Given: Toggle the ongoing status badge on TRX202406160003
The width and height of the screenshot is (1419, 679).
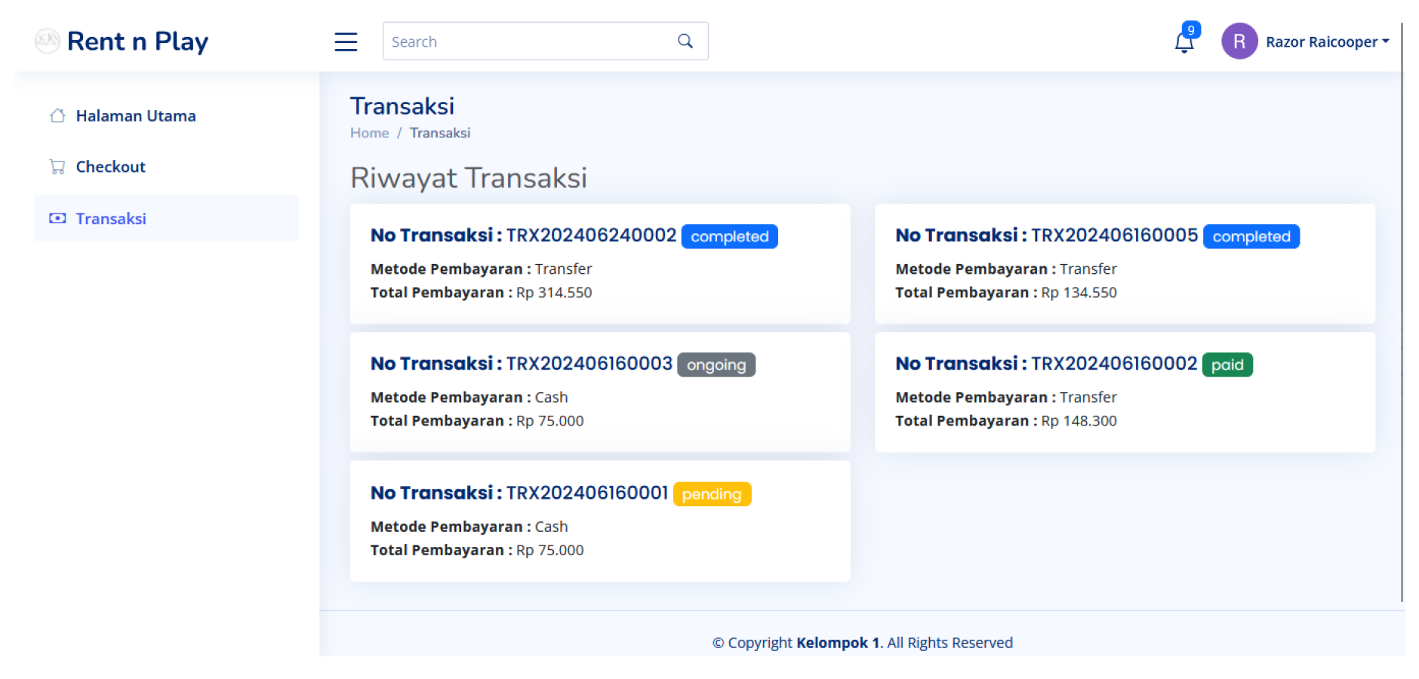Looking at the screenshot, I should coord(716,364).
